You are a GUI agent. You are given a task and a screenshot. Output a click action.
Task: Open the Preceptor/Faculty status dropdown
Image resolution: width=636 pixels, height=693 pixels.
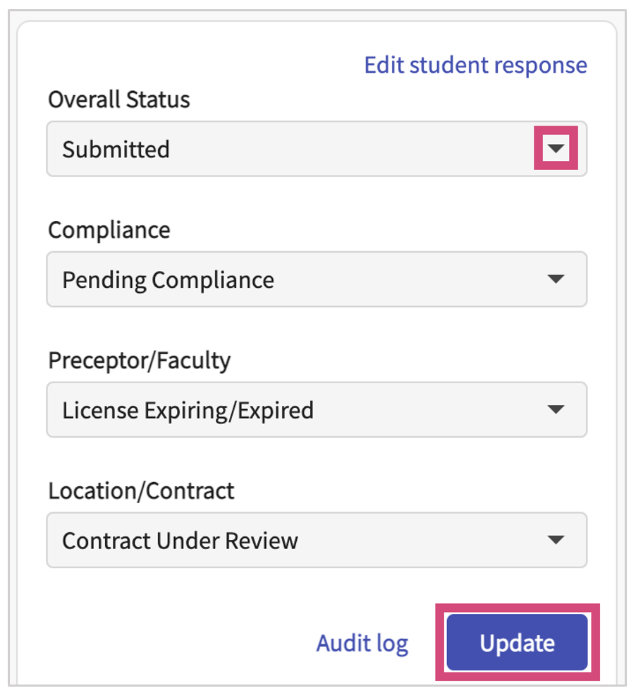(x=317, y=410)
